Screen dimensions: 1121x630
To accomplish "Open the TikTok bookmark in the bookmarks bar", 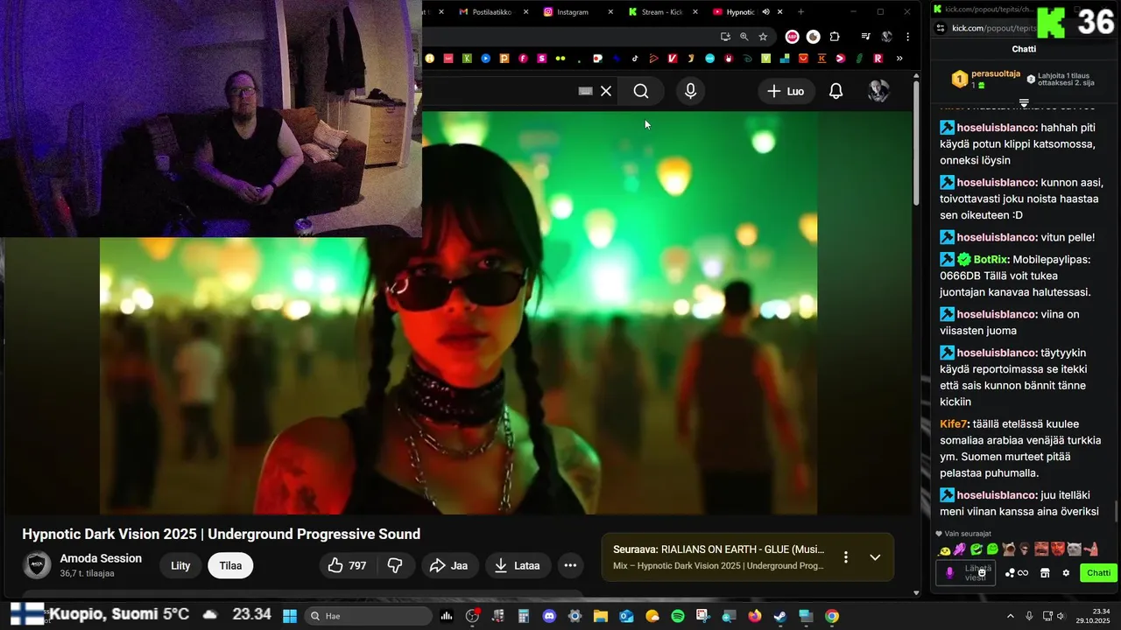I will tap(635, 59).
